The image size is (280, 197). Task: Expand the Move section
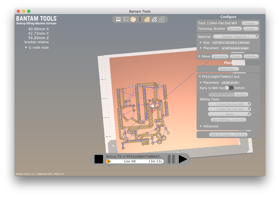[200, 56]
